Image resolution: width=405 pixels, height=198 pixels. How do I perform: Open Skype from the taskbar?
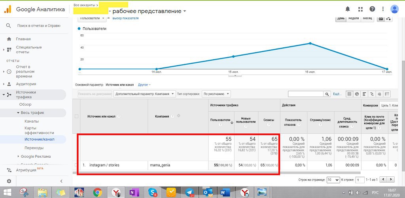tap(153, 192)
